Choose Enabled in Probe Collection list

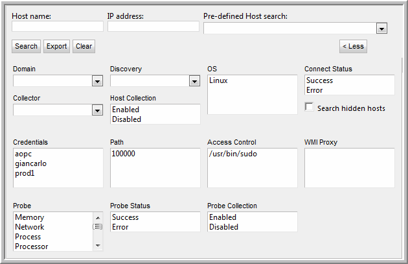pyautogui.click(x=223, y=217)
